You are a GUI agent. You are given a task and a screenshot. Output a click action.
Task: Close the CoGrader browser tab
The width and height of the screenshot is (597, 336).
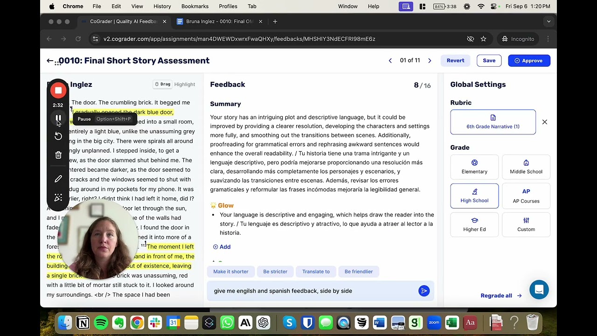[164, 21]
